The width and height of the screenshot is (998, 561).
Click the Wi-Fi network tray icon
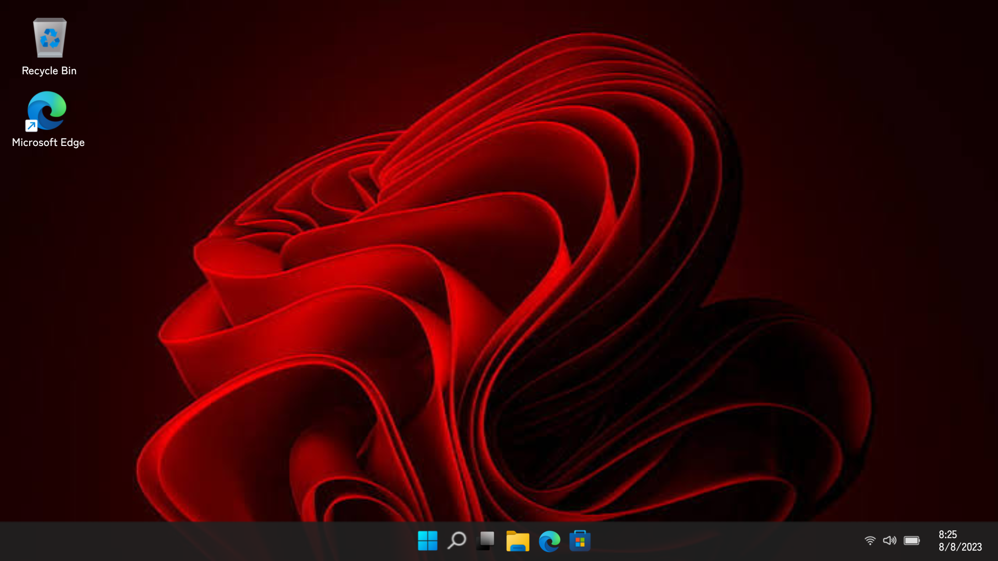[870, 541]
